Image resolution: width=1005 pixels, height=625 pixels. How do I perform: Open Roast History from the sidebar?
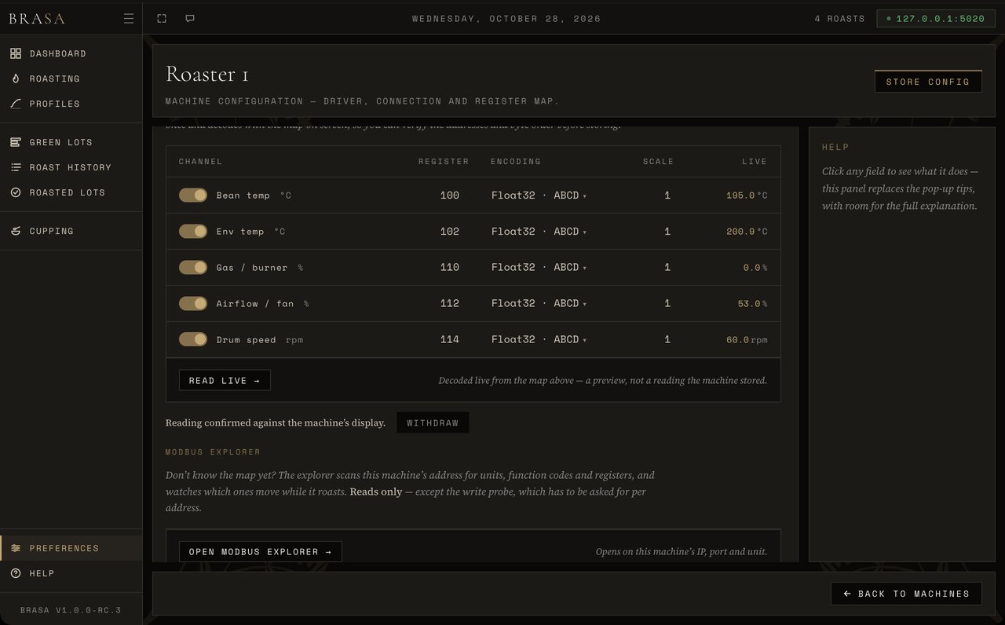click(71, 167)
